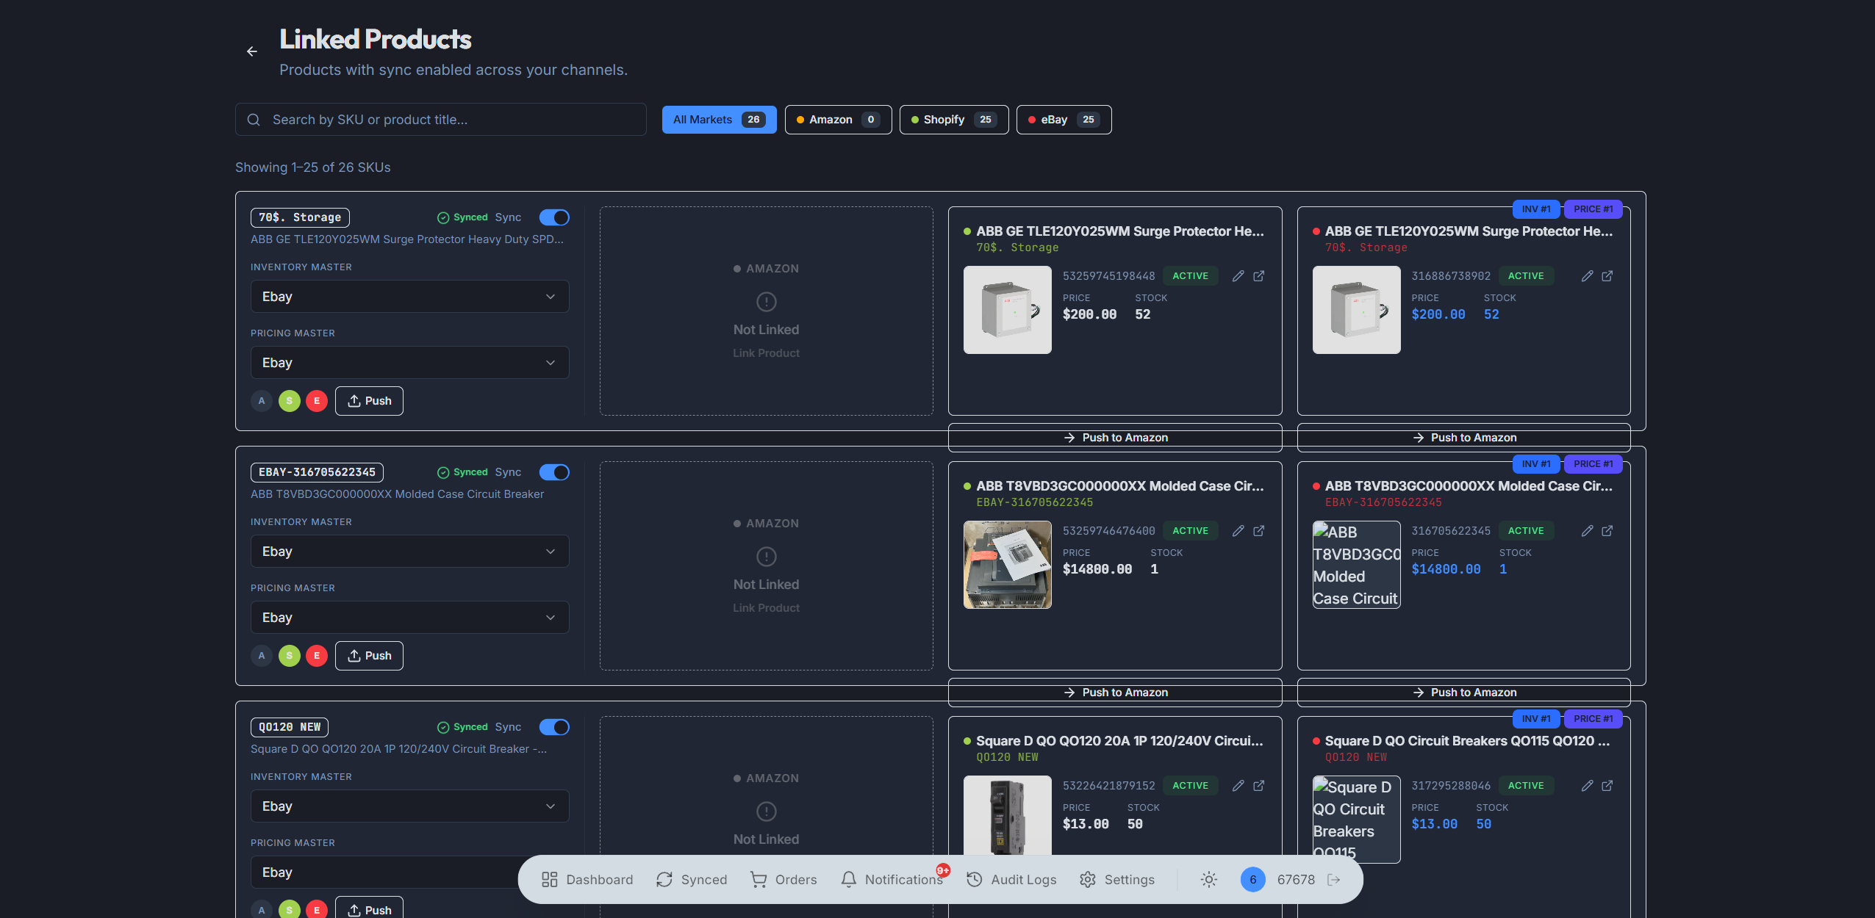
Task: Select the All Markets filter
Action: pyautogui.click(x=720, y=120)
